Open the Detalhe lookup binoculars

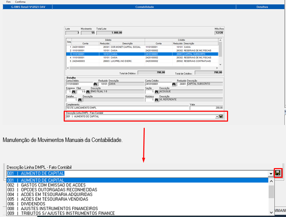pyautogui.click(x=80, y=100)
